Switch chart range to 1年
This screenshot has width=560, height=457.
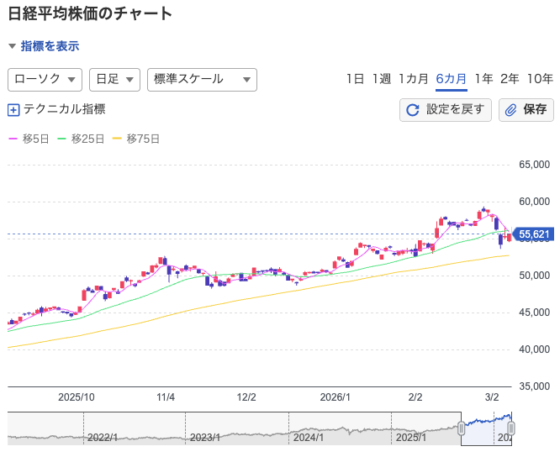point(483,79)
